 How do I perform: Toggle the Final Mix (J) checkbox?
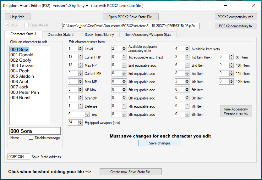[27, 25]
